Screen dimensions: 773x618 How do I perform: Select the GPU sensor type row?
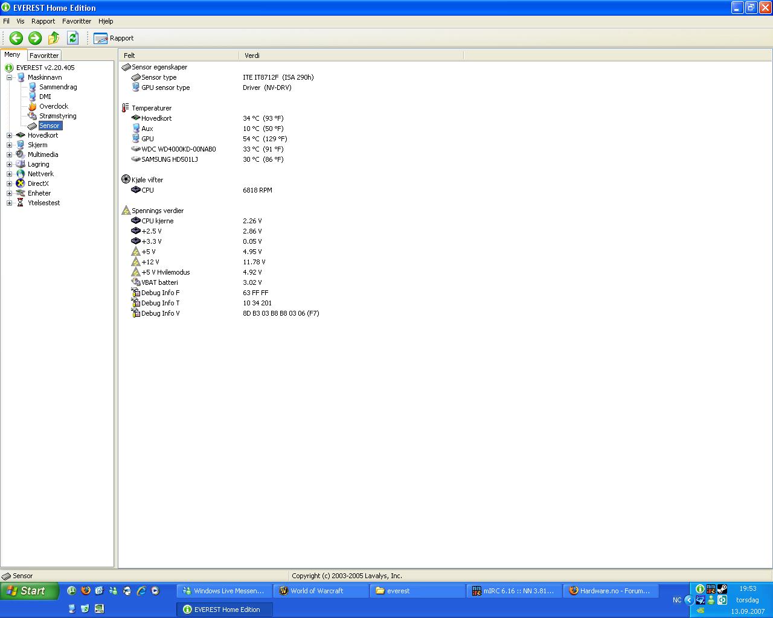coord(211,88)
